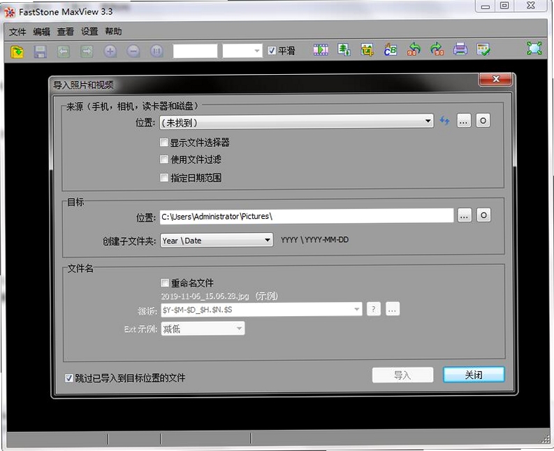Browse source location with ... button
Viewport: 554px width, 451px height.
464,121
